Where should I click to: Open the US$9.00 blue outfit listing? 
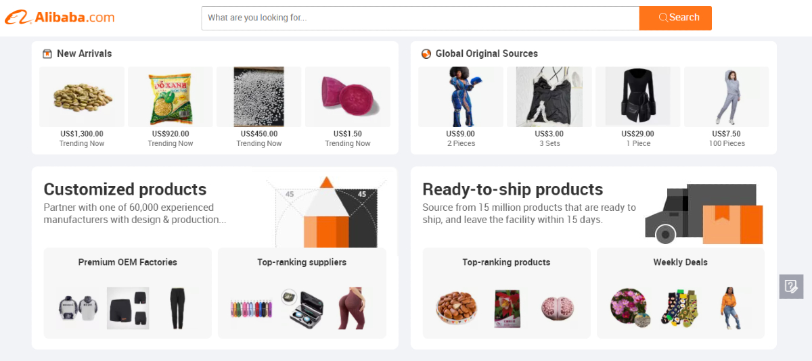click(461, 97)
